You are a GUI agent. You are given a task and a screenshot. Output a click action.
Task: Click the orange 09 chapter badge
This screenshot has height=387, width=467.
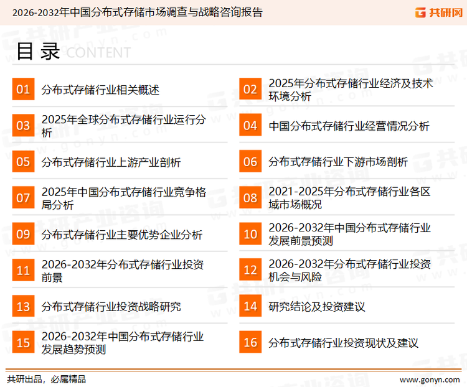pyautogui.click(x=23, y=234)
